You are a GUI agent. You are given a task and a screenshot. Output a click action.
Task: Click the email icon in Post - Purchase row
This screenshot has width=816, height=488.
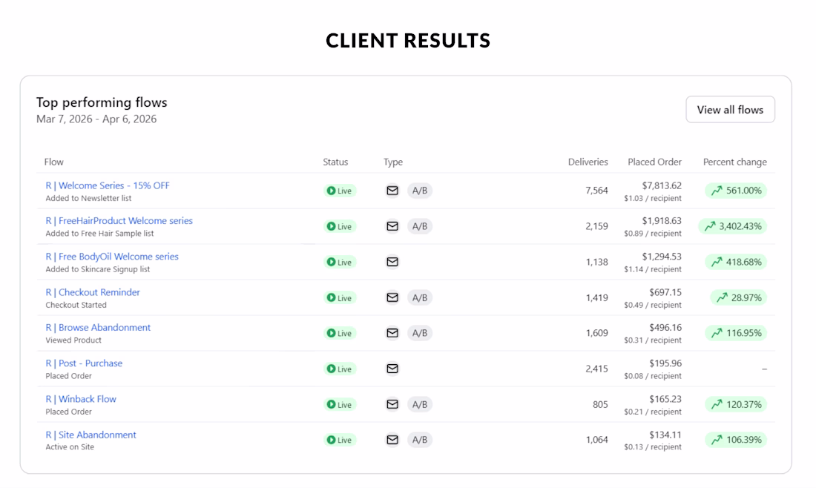tap(392, 369)
